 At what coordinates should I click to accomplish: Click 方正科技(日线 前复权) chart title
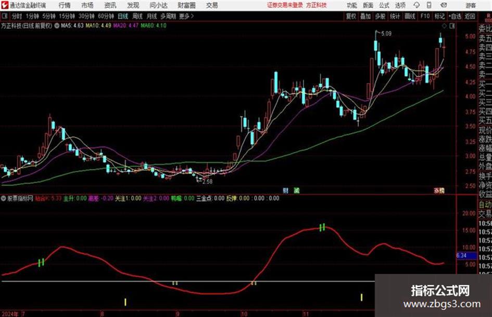pos(27,26)
